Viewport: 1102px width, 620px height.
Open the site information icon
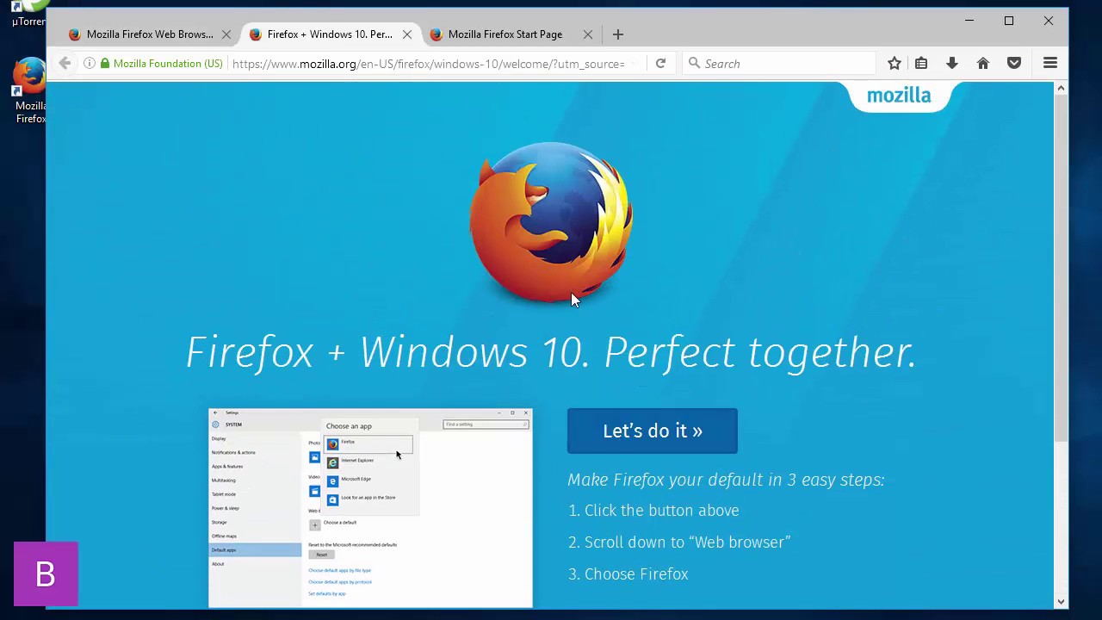[89, 64]
